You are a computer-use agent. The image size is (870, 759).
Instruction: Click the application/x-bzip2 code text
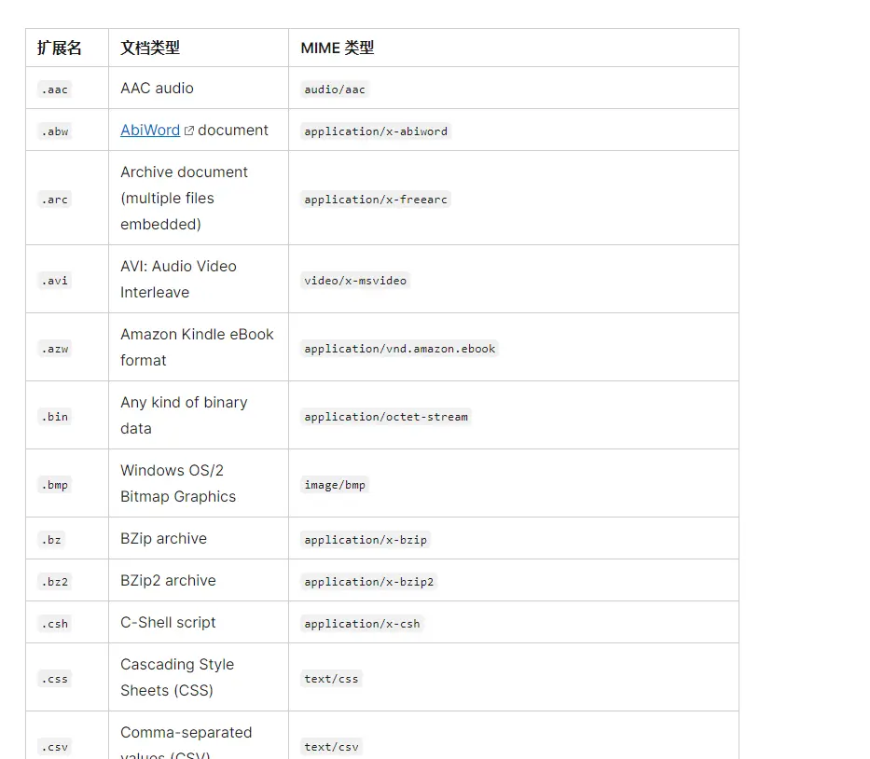(369, 582)
